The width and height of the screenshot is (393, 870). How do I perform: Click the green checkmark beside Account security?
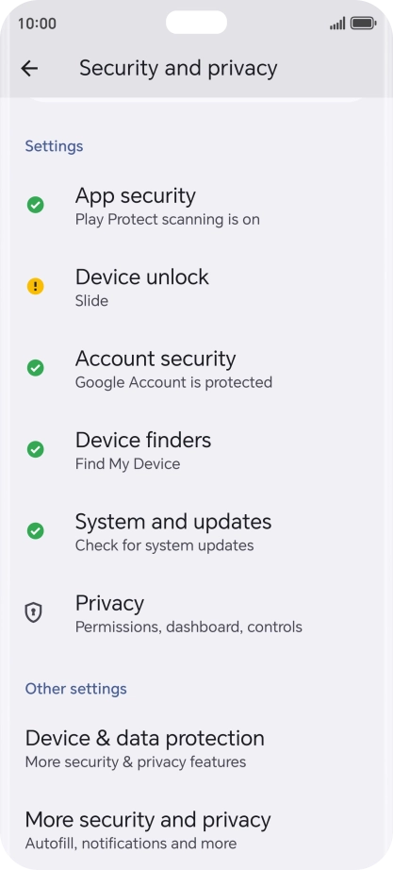click(x=36, y=368)
